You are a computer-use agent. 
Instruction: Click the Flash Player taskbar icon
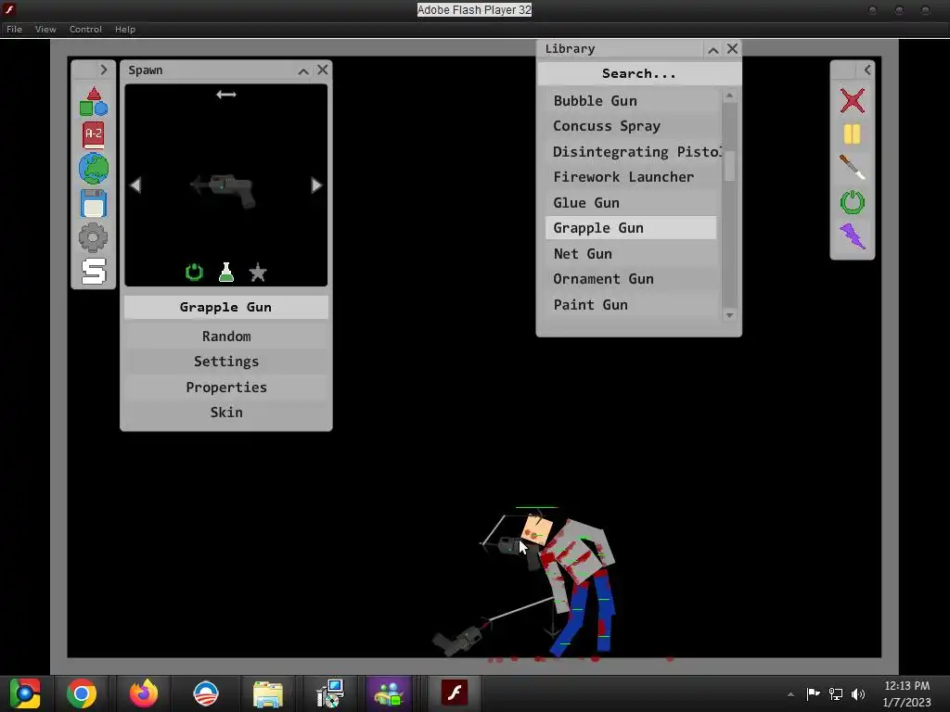pos(455,693)
